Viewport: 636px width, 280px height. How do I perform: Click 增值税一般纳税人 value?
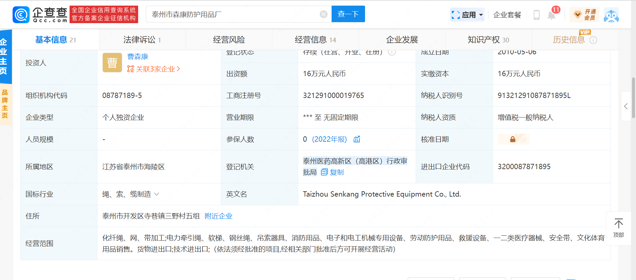pos(525,117)
